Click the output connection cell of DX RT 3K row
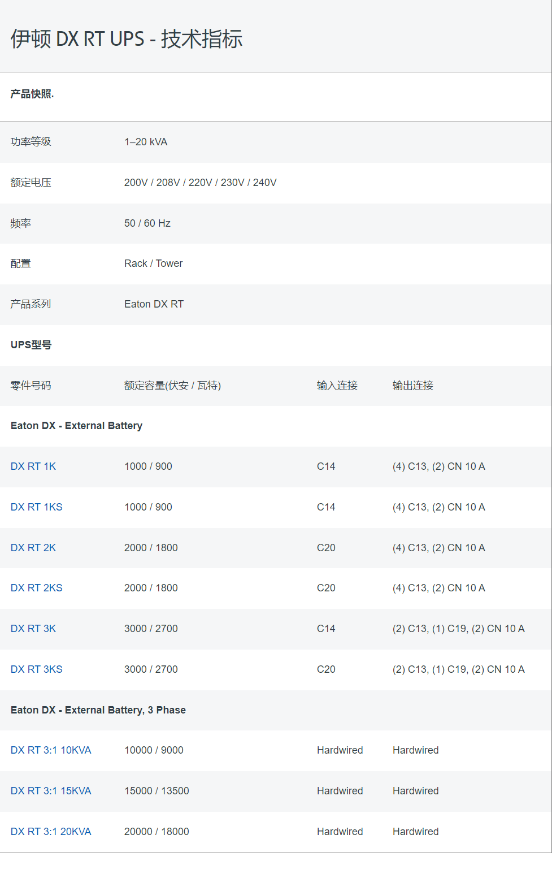This screenshot has height=878, width=552. click(459, 629)
